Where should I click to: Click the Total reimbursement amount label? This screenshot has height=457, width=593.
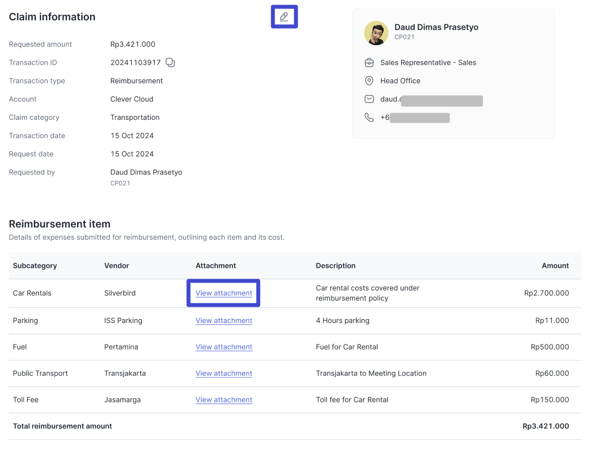(x=62, y=427)
